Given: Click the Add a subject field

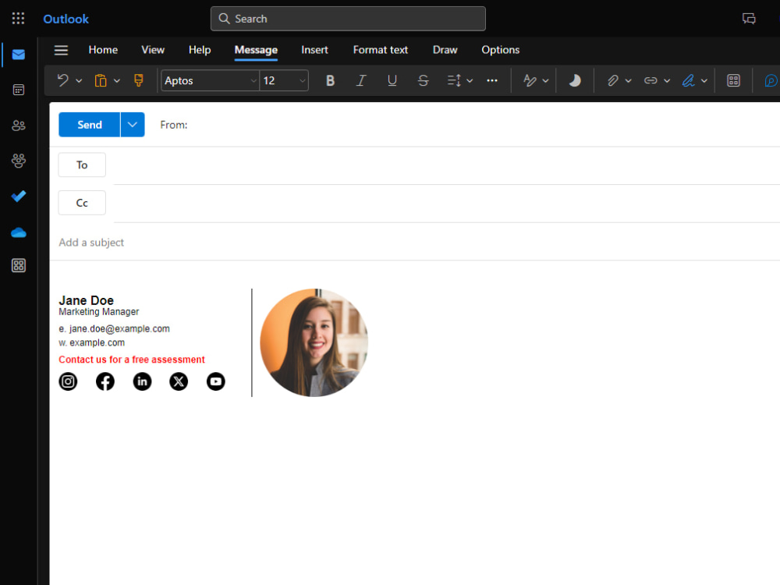Looking at the screenshot, I should (91, 242).
